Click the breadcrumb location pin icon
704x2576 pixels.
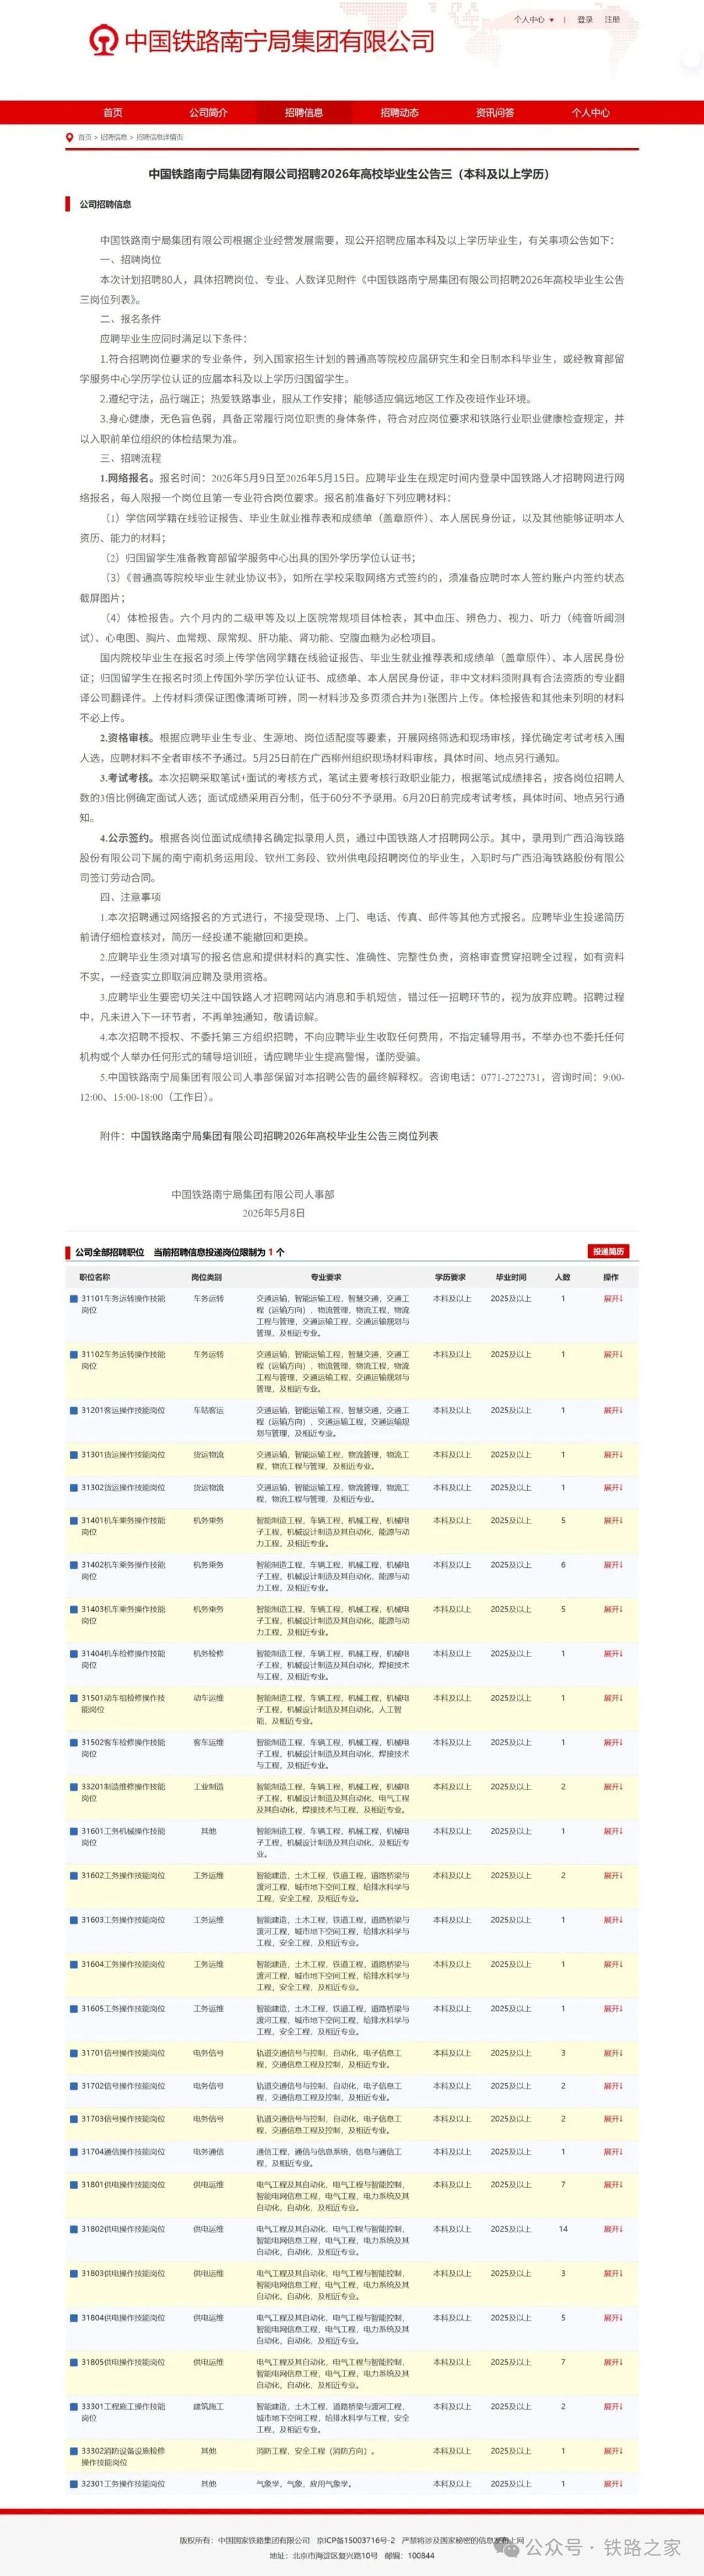[69, 137]
